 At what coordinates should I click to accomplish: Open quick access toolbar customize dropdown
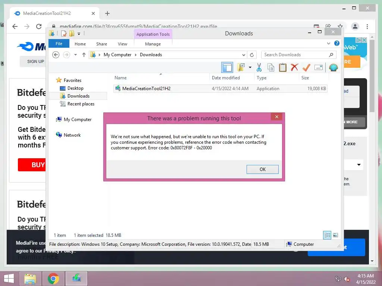click(x=79, y=34)
